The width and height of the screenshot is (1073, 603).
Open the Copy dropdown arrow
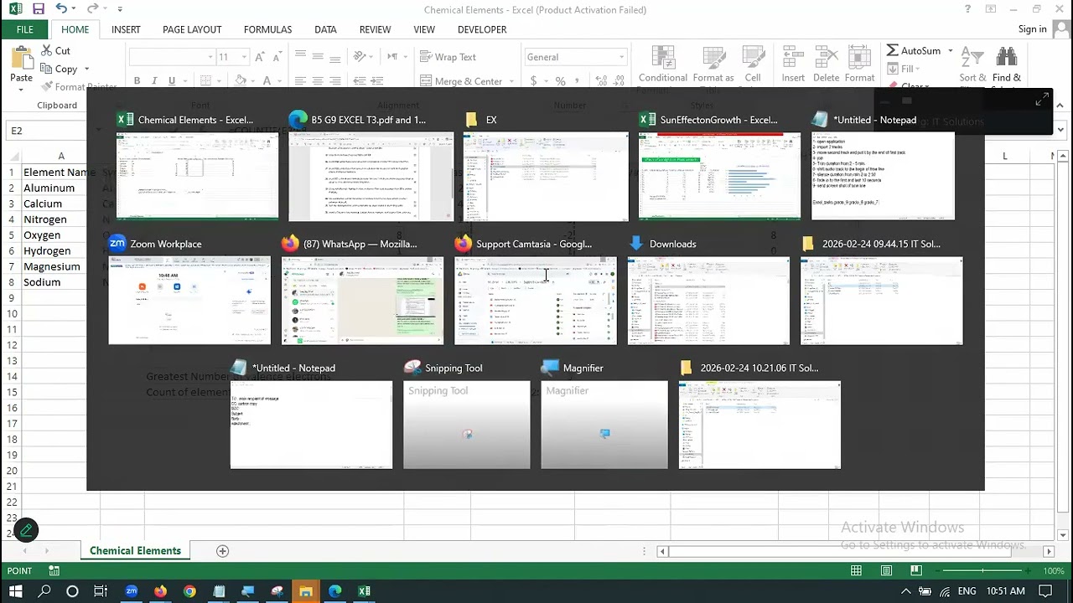86,69
